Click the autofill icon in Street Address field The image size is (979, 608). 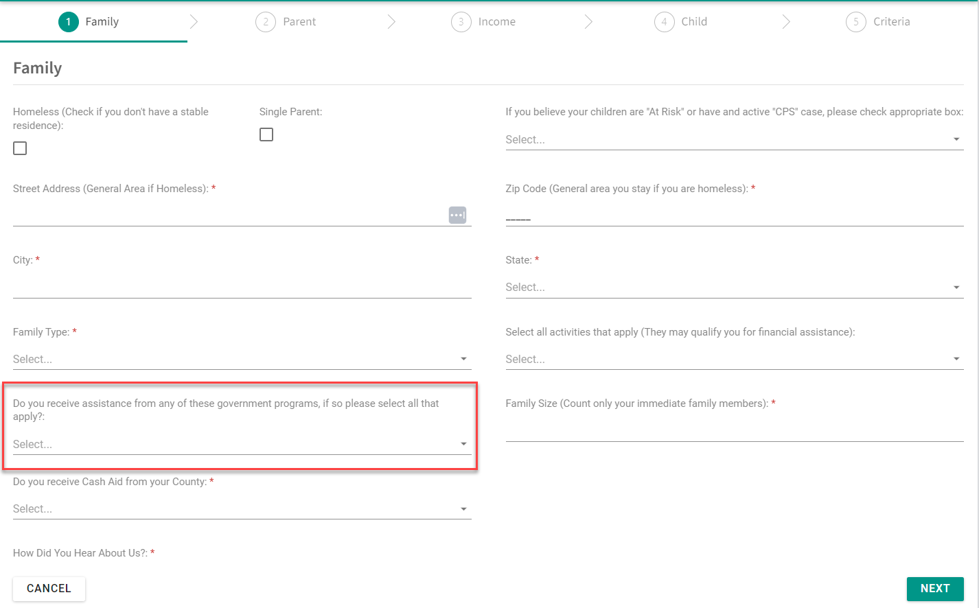(x=457, y=215)
